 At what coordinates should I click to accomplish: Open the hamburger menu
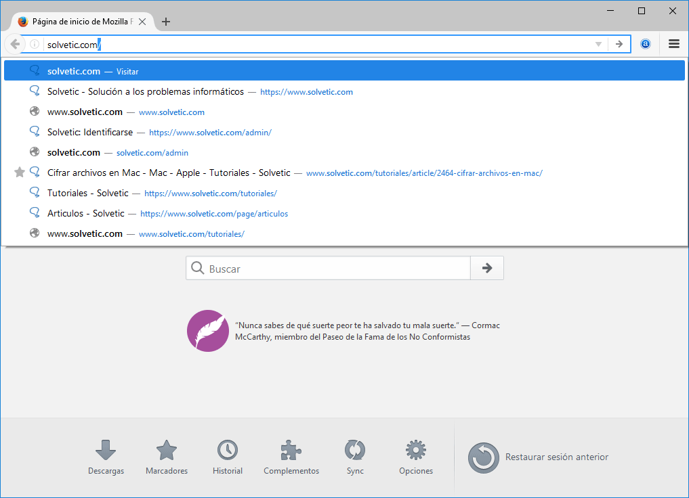(673, 44)
